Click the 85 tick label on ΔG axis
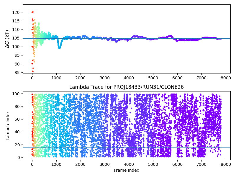Viewport: 236px width, 177px height. tap(17, 73)
